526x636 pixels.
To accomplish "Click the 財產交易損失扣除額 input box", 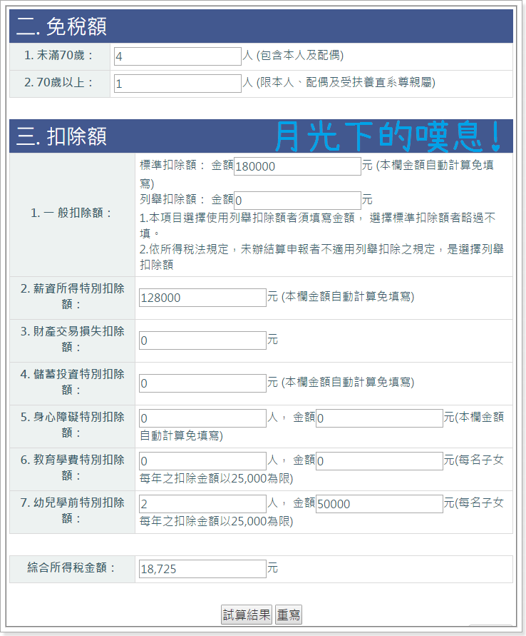I will click(202, 340).
